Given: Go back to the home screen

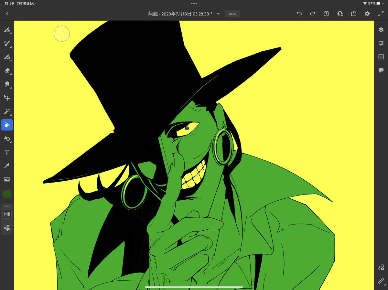Looking at the screenshot, I should tap(7, 14).
